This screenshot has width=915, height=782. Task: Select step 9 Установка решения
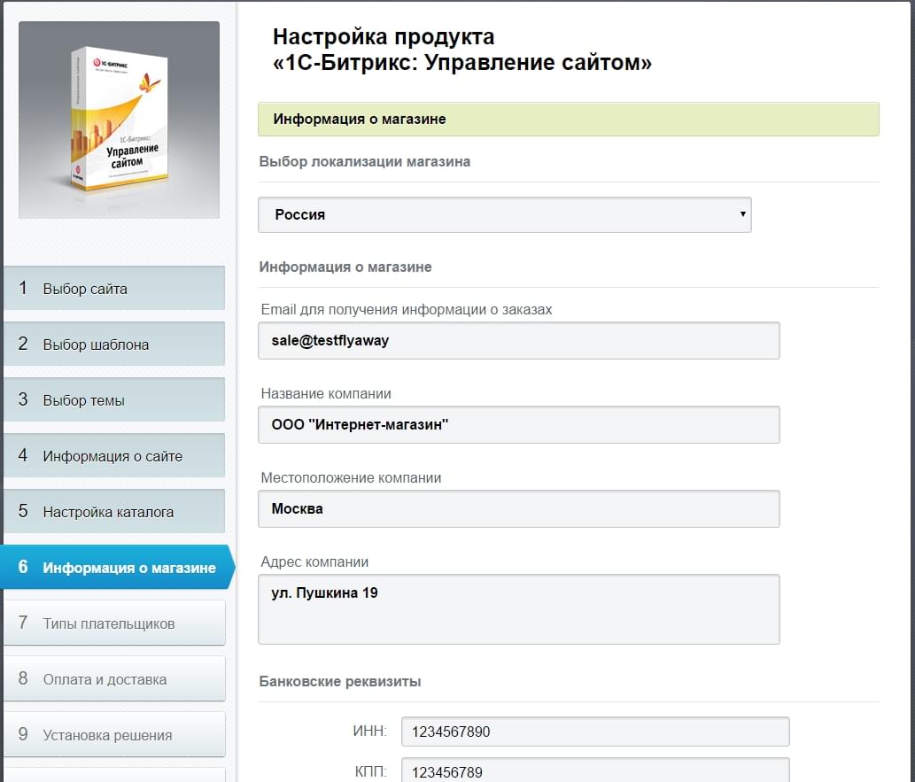(114, 734)
